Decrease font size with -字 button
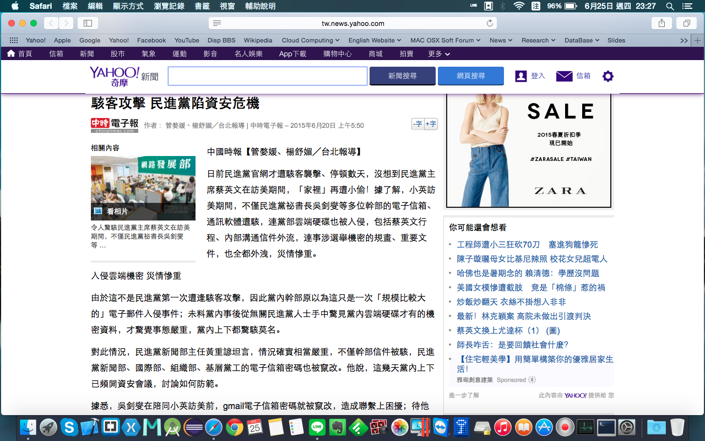This screenshot has width=705, height=441. [x=417, y=124]
